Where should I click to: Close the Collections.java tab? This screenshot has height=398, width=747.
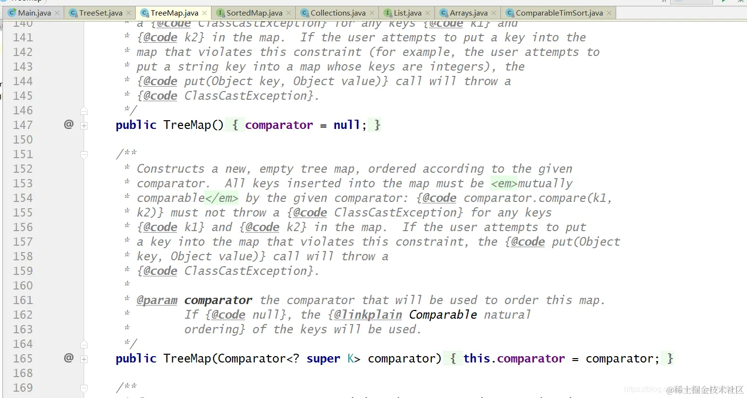(x=372, y=13)
